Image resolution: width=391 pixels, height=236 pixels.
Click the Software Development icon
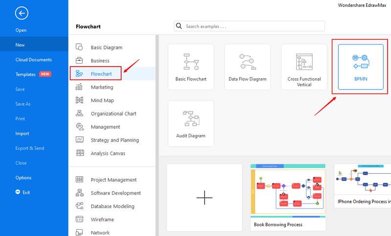coord(80,193)
